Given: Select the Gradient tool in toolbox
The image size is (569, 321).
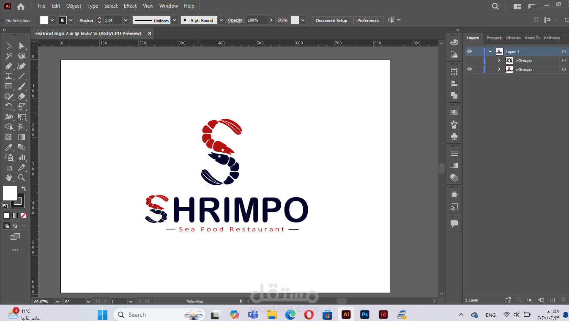Looking at the screenshot, I should coord(22,137).
